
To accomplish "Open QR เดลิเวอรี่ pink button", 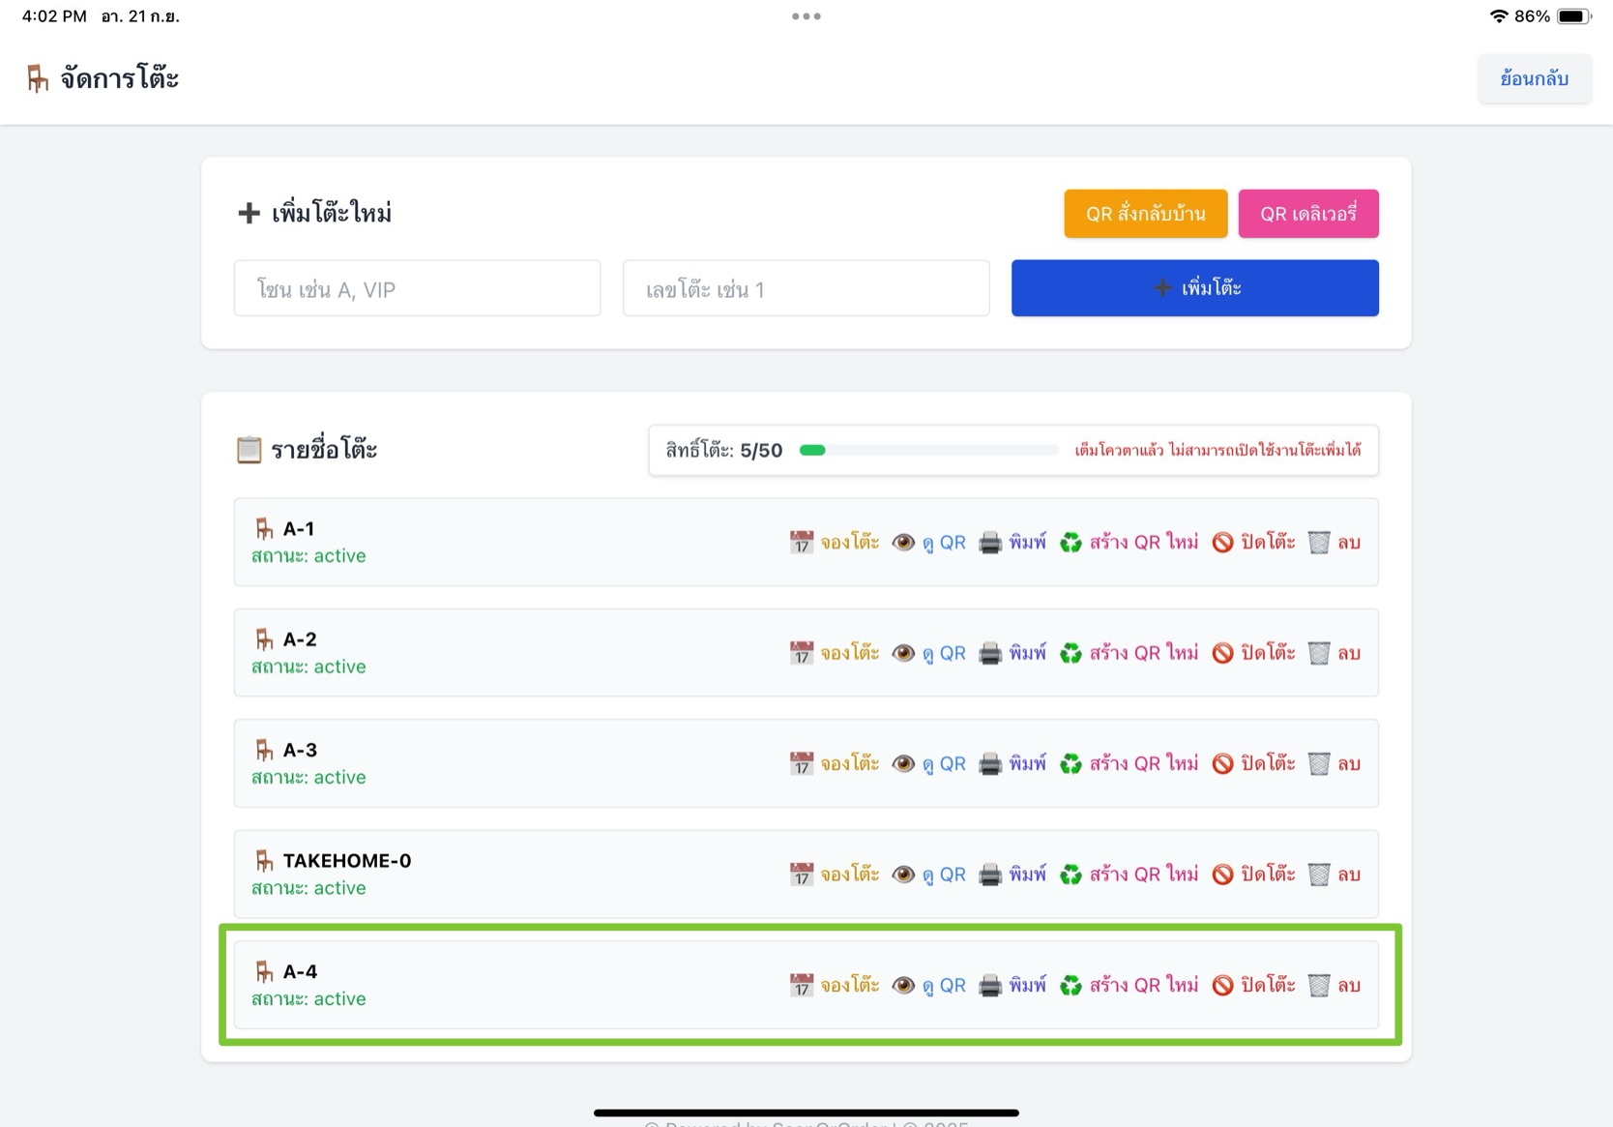I will 1307,214.
